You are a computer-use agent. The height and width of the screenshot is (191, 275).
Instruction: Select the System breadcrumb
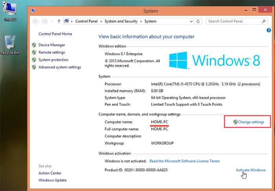150,21
